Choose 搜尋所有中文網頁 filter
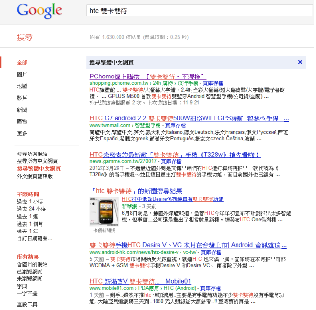Image resolution: width=316 pixels, height=310 pixels. 38,161
